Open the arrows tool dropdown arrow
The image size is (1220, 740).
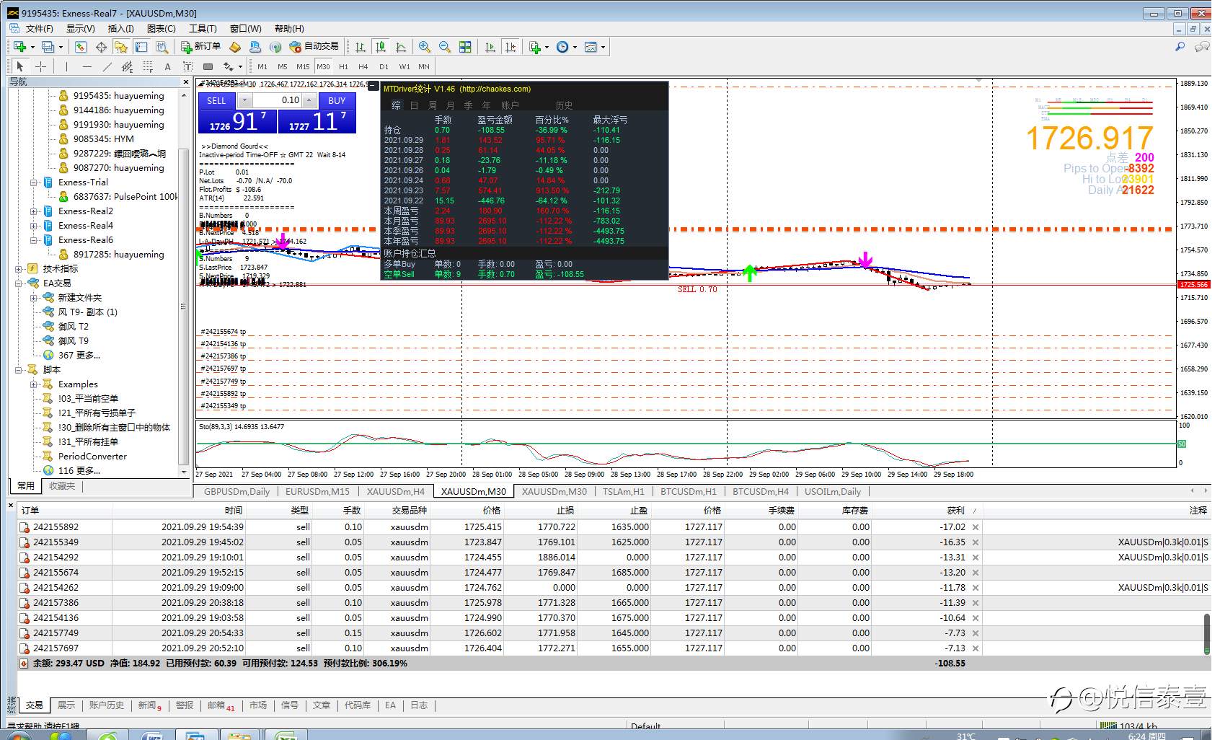240,66
